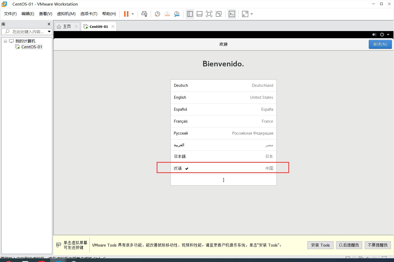Screen dimensions: 394x262
Task: Toggle the thumbnail bar view
Action: point(199,14)
